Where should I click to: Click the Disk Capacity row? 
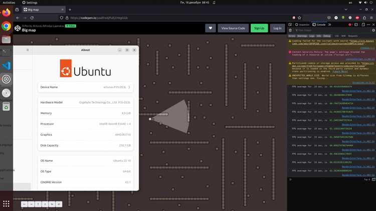coord(85,145)
